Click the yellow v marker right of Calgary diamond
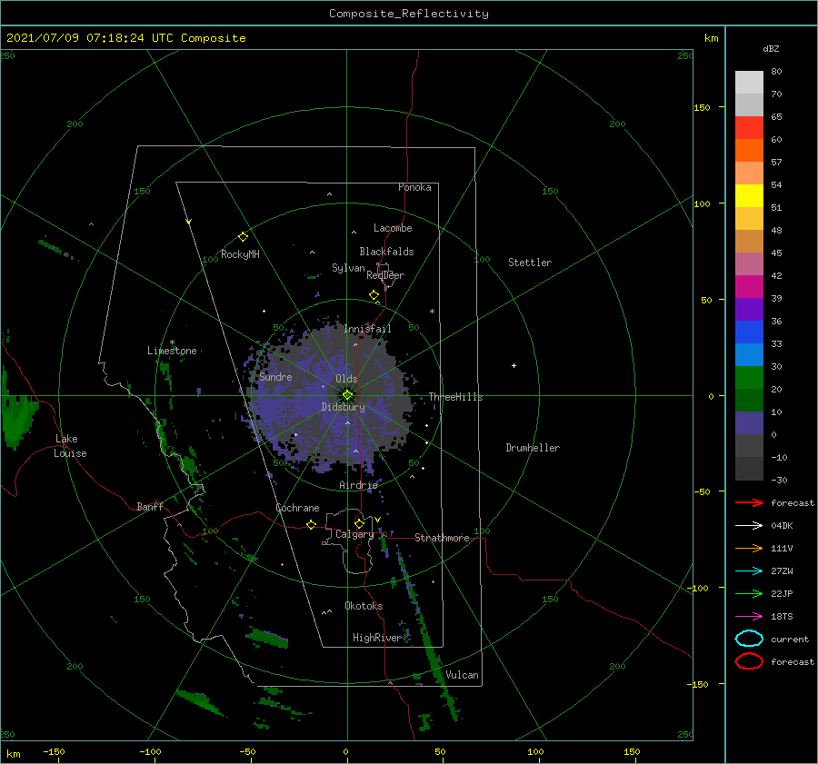Screen dimensions: 818x764 point(377,520)
